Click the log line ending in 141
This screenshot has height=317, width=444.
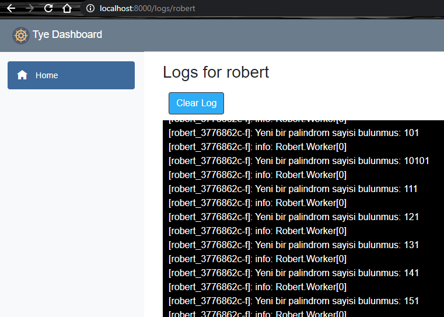click(x=293, y=273)
